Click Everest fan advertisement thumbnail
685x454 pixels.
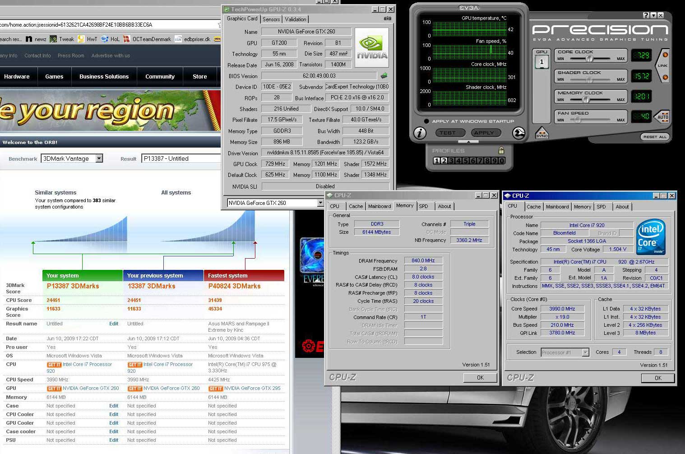click(x=312, y=263)
